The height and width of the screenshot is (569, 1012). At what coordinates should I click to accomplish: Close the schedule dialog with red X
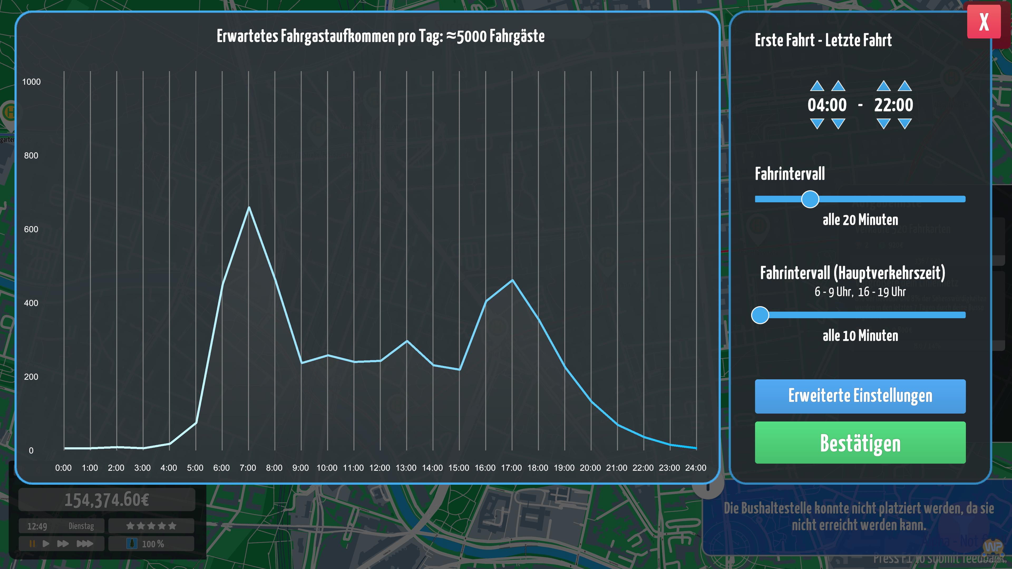coord(984,22)
